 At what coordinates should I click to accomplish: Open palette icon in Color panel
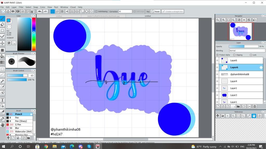[x=9, y=43]
